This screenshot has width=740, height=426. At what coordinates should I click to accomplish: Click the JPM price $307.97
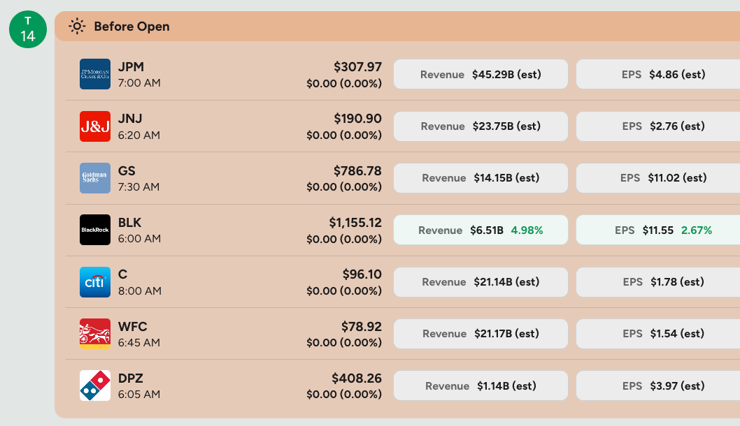pos(357,67)
